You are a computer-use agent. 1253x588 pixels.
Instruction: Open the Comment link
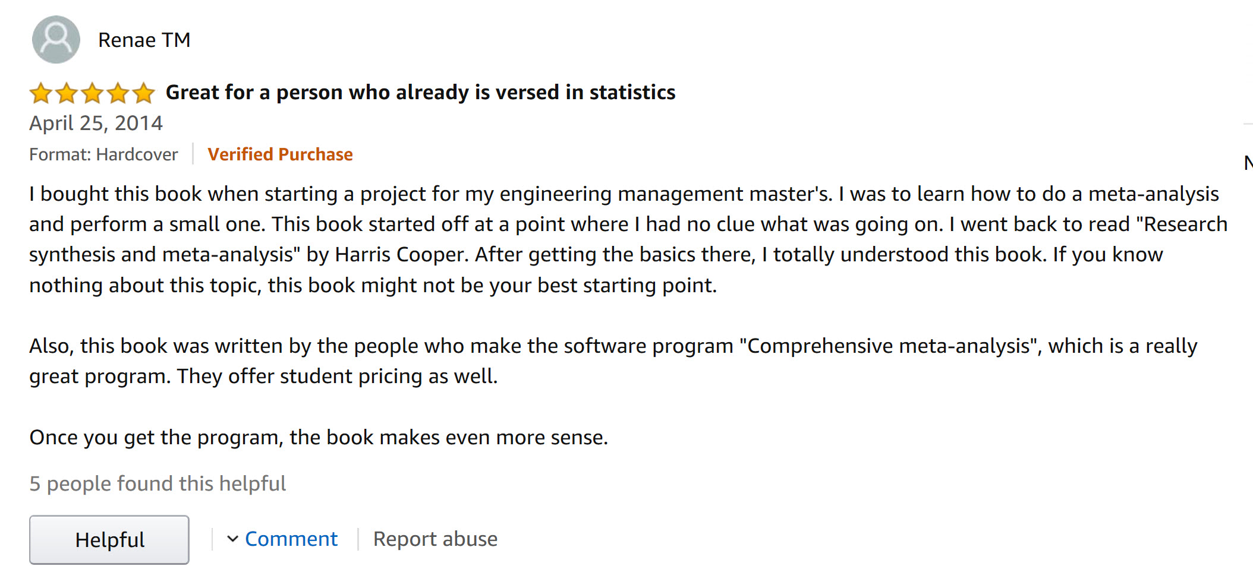[291, 539]
